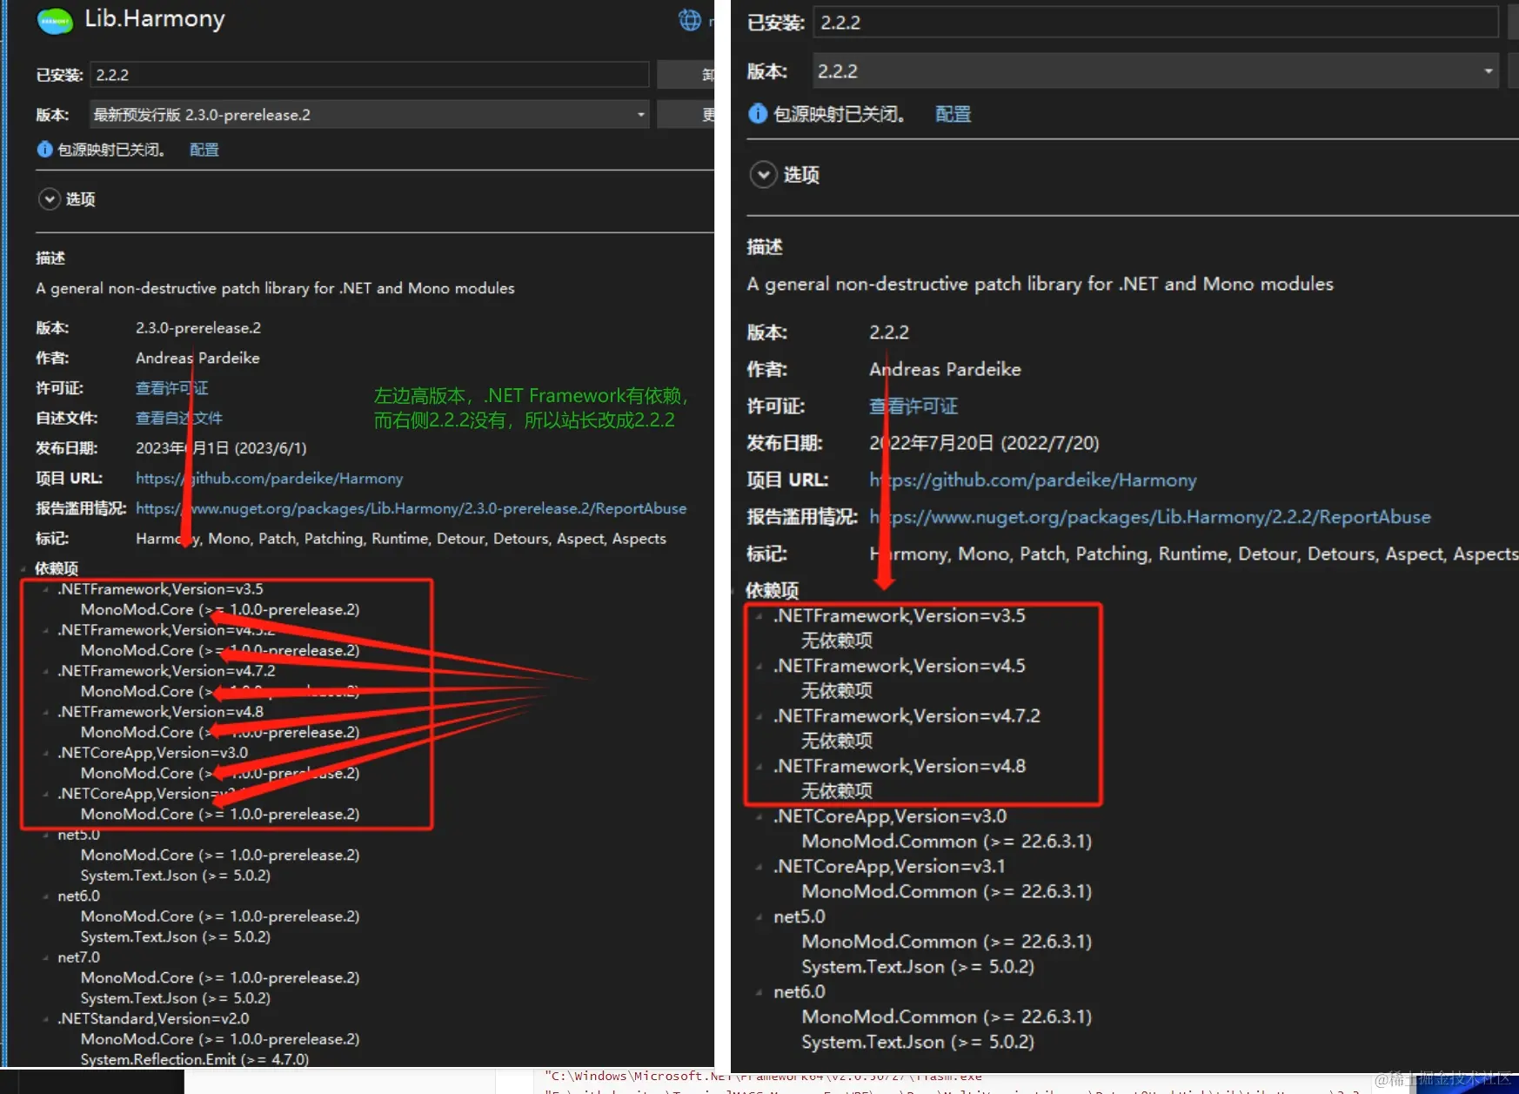
Task: Click the left panel package description text
Action: point(275,288)
